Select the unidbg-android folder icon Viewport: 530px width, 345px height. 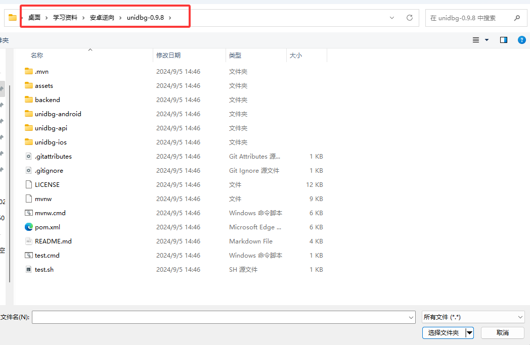point(29,114)
